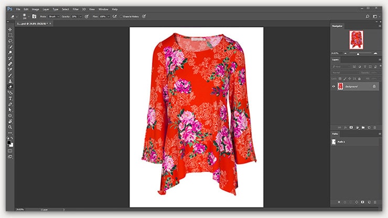The image size is (388, 218).
Task: Open the Eraser tool preset picker arrow
Action: coord(17,17)
